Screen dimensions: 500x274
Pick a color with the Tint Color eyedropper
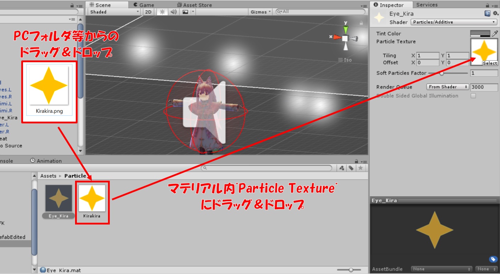coord(495,34)
